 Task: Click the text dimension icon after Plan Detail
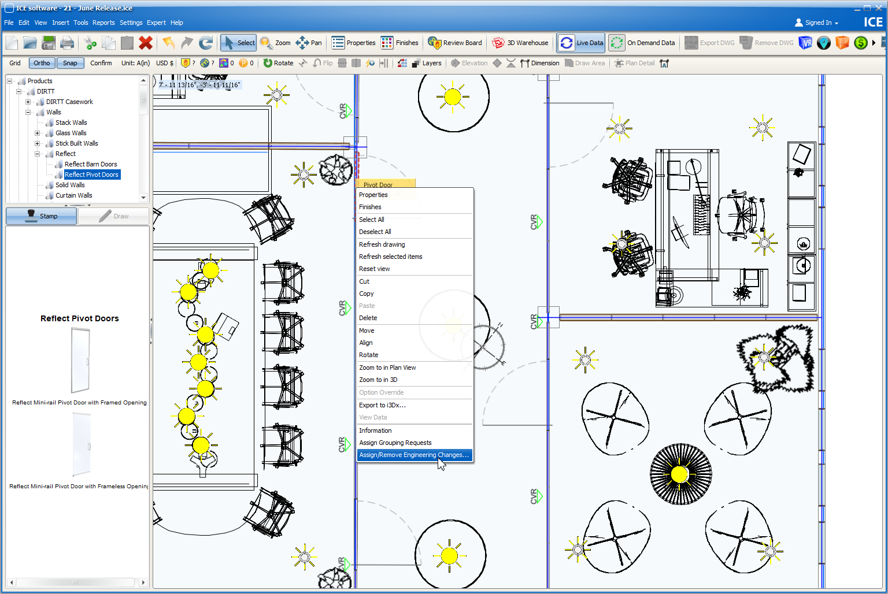(664, 63)
